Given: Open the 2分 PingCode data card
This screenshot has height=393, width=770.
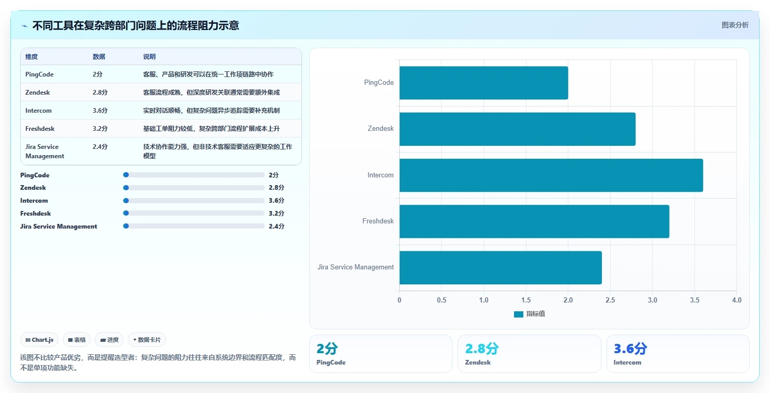Looking at the screenshot, I should [x=381, y=354].
